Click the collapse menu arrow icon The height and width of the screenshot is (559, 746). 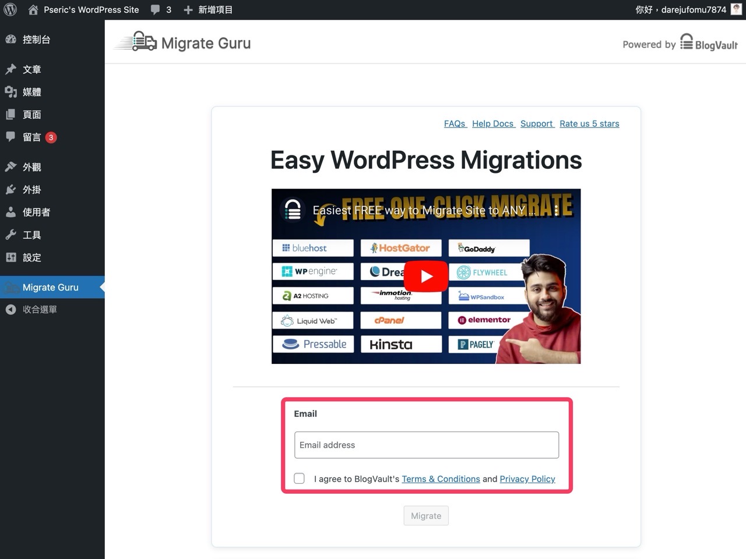(11, 310)
